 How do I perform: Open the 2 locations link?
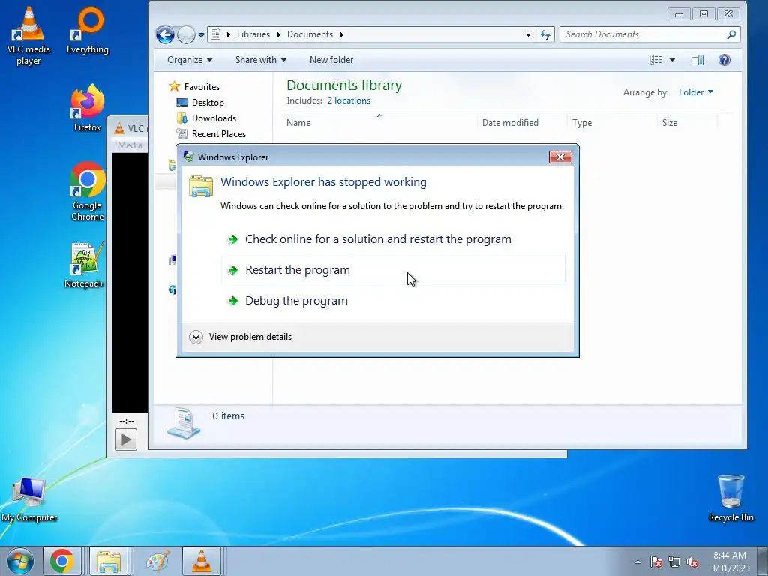coord(349,100)
